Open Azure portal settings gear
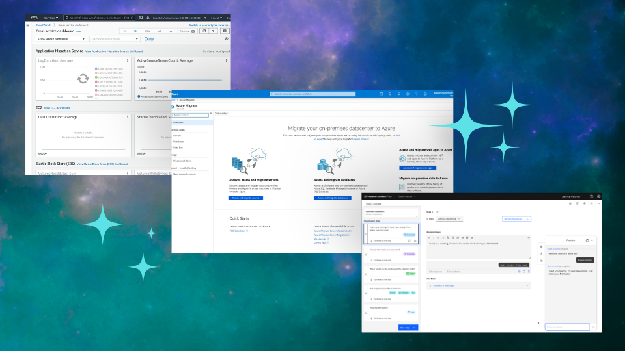This screenshot has width=625, height=351. [x=407, y=94]
